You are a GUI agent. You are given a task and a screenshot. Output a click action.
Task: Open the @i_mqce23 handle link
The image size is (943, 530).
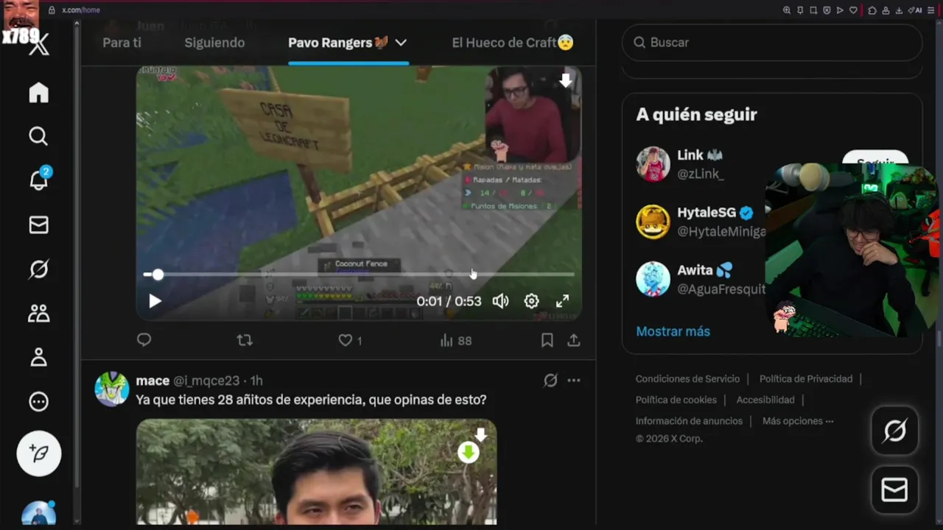[x=206, y=381]
